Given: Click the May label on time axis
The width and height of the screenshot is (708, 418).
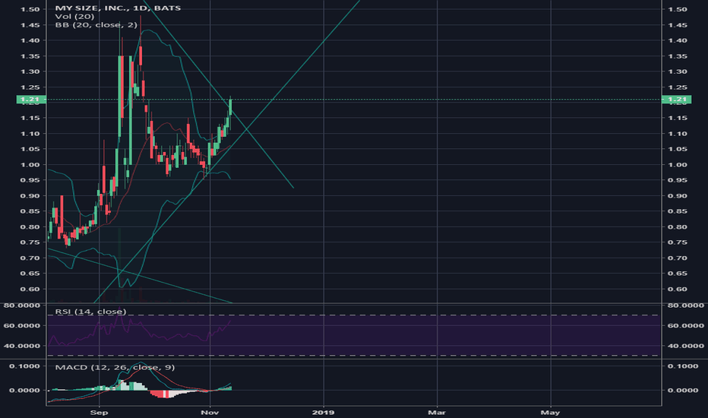Looking at the screenshot, I should (551, 412).
